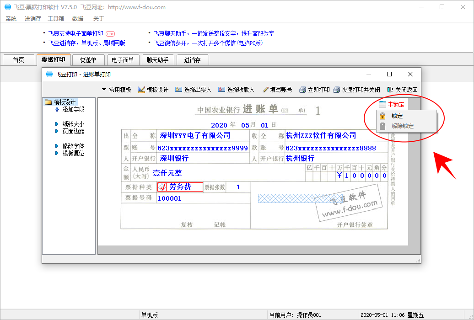Click the HOT badge next to 电子面单打印
This screenshot has height=320, width=474.
(x=110, y=34)
